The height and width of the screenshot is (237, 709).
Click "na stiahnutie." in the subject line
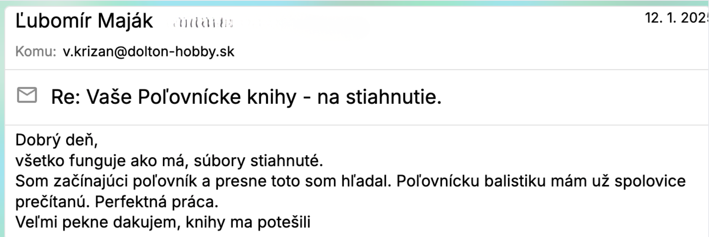point(379,97)
